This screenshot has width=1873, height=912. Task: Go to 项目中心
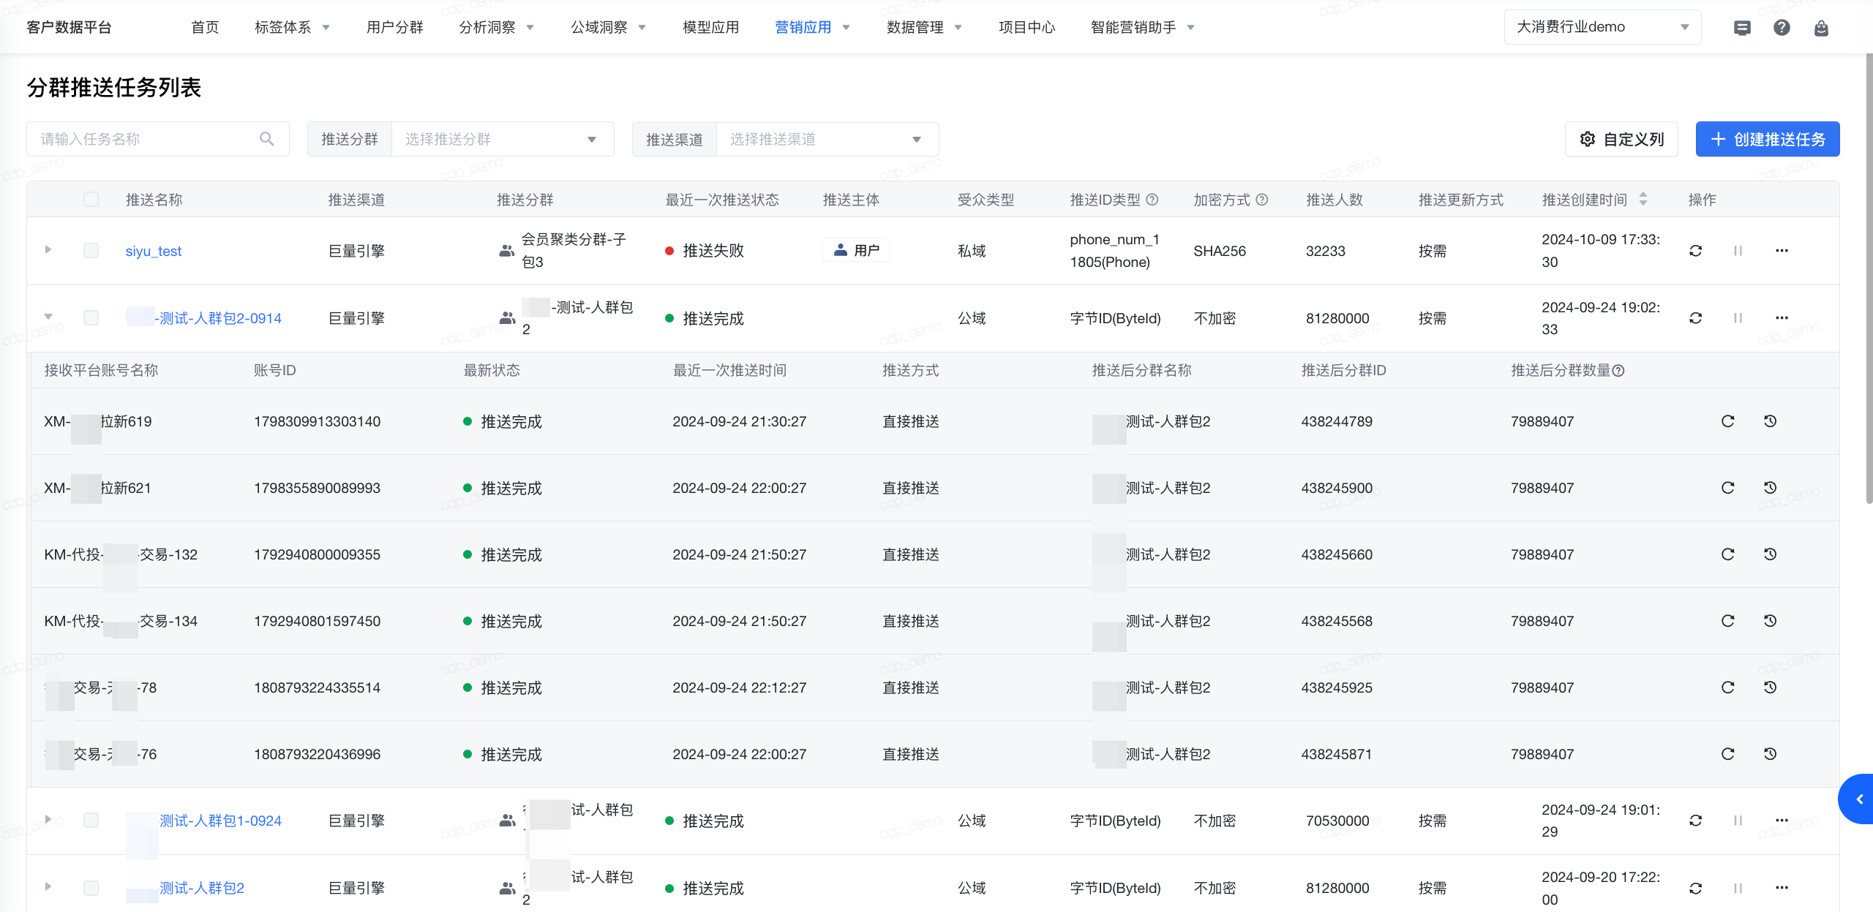tap(1026, 28)
